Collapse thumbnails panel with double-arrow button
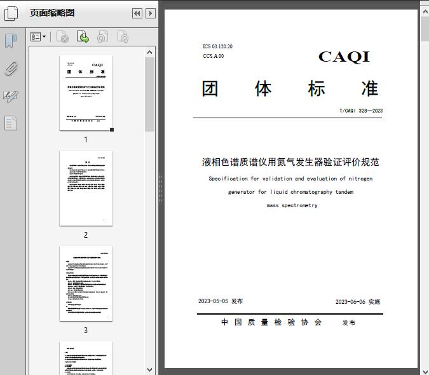This screenshot has height=375, width=429. click(137, 13)
